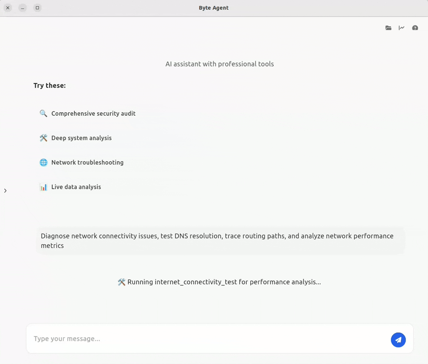Open the chart statistics icon

coord(401,28)
